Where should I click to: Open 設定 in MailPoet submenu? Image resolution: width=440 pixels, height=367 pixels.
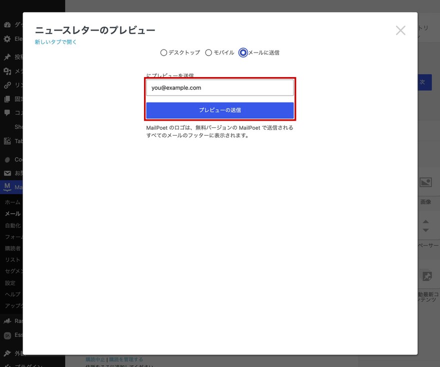click(10, 283)
